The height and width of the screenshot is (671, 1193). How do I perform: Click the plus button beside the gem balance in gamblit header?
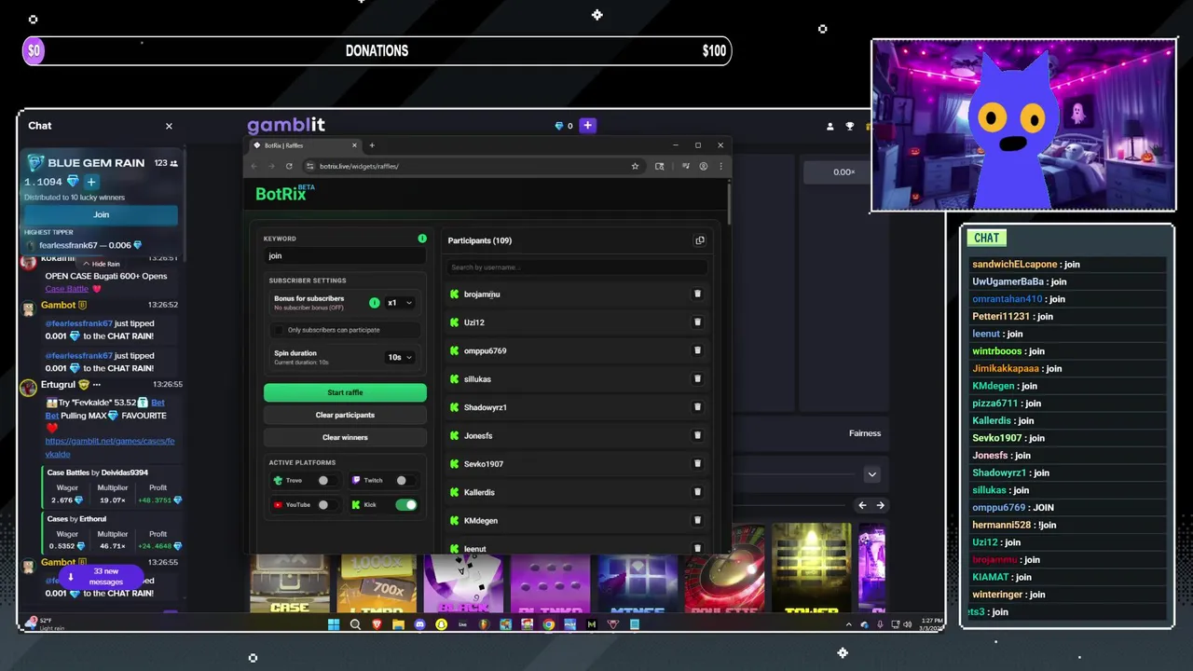point(587,125)
